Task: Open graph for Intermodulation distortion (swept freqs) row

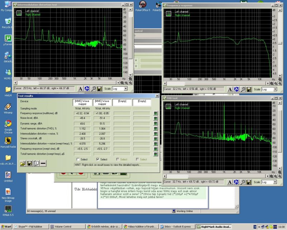Action: [156, 144]
